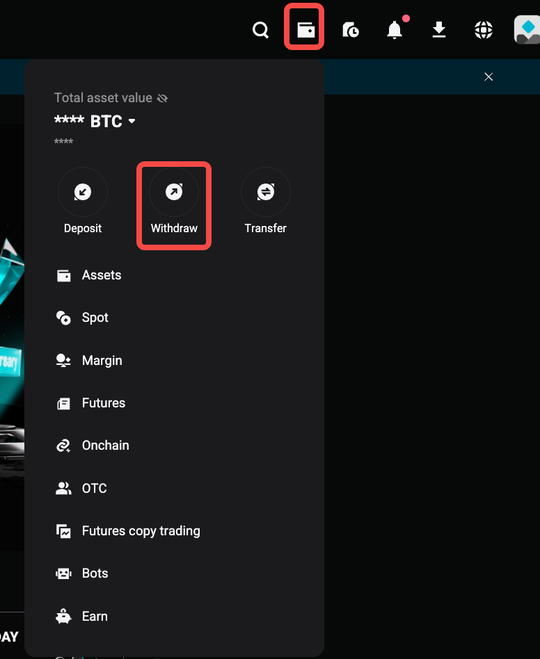This screenshot has height=659, width=540.
Task: Open the Earn page
Action: tap(95, 616)
